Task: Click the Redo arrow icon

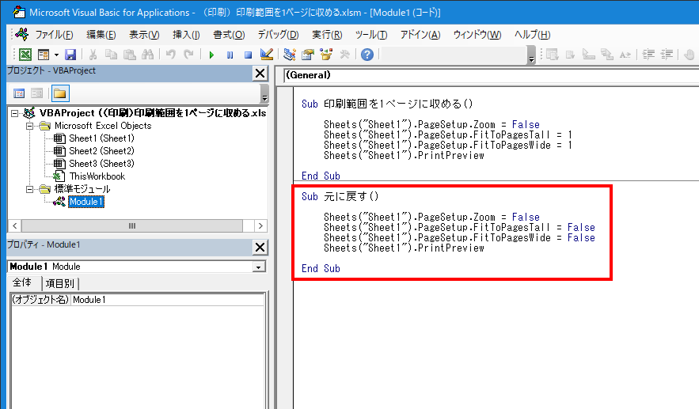Action: tap(188, 55)
